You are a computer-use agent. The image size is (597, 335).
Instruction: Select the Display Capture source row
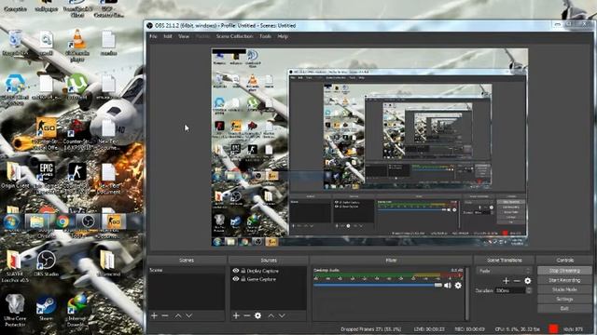point(269,271)
